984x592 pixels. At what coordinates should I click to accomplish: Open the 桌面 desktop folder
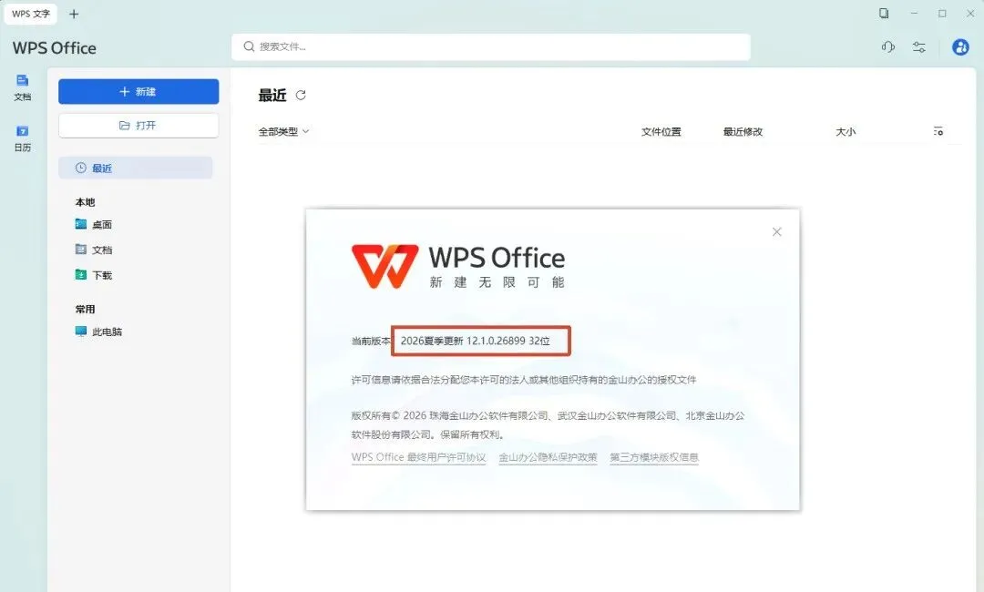click(x=94, y=225)
